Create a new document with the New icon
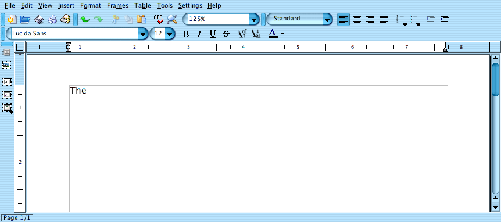This screenshot has height=222, width=501. coord(12,19)
